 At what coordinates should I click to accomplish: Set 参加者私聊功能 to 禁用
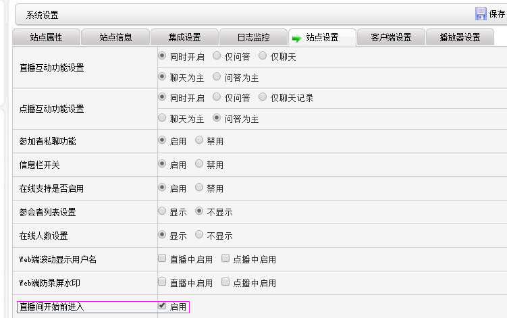(x=199, y=140)
